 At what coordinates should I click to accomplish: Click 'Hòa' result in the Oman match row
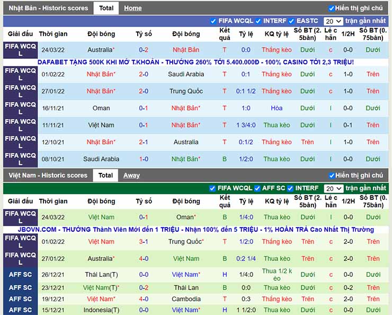[277, 108]
